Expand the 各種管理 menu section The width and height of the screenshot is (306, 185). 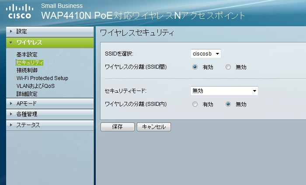pos(50,114)
